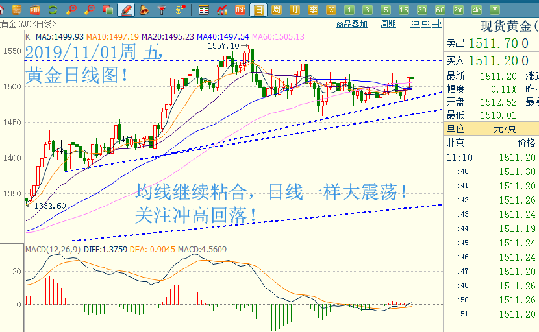The image size is (539, 332).
Task: Click the zoom out magnifier icon
Action: coord(90,10)
